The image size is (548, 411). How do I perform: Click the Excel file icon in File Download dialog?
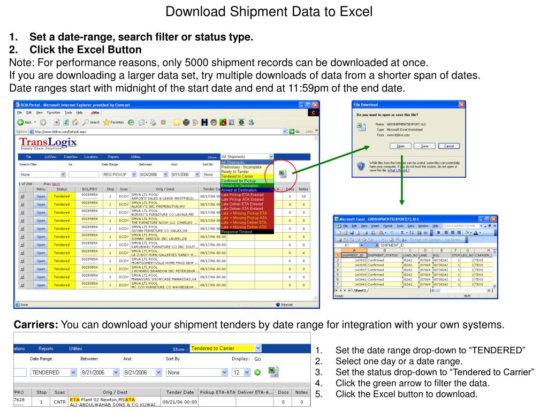pyautogui.click(x=361, y=127)
